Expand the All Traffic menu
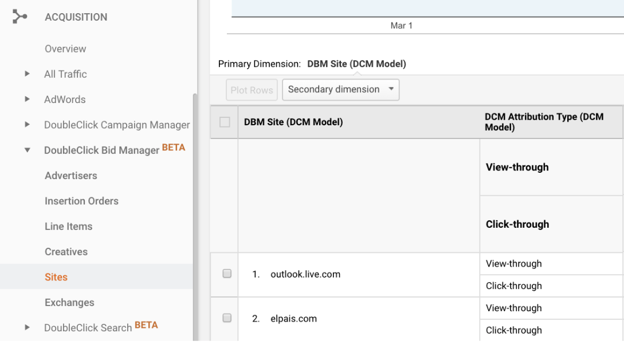The height and width of the screenshot is (345, 624). tap(27, 74)
